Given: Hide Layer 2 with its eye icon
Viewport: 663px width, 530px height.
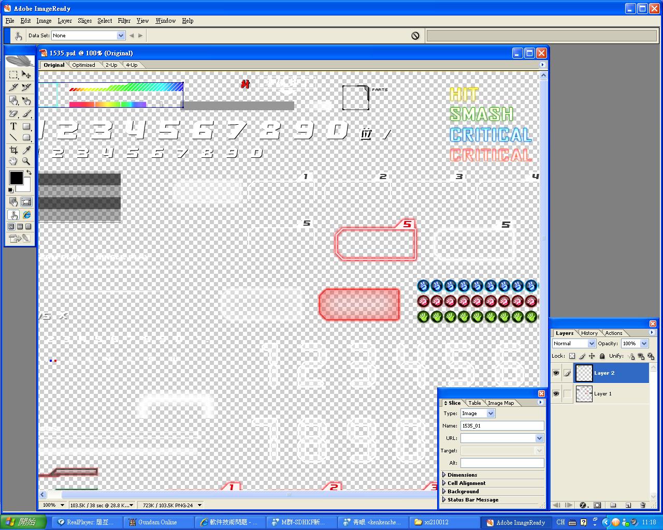Looking at the screenshot, I should (x=556, y=373).
